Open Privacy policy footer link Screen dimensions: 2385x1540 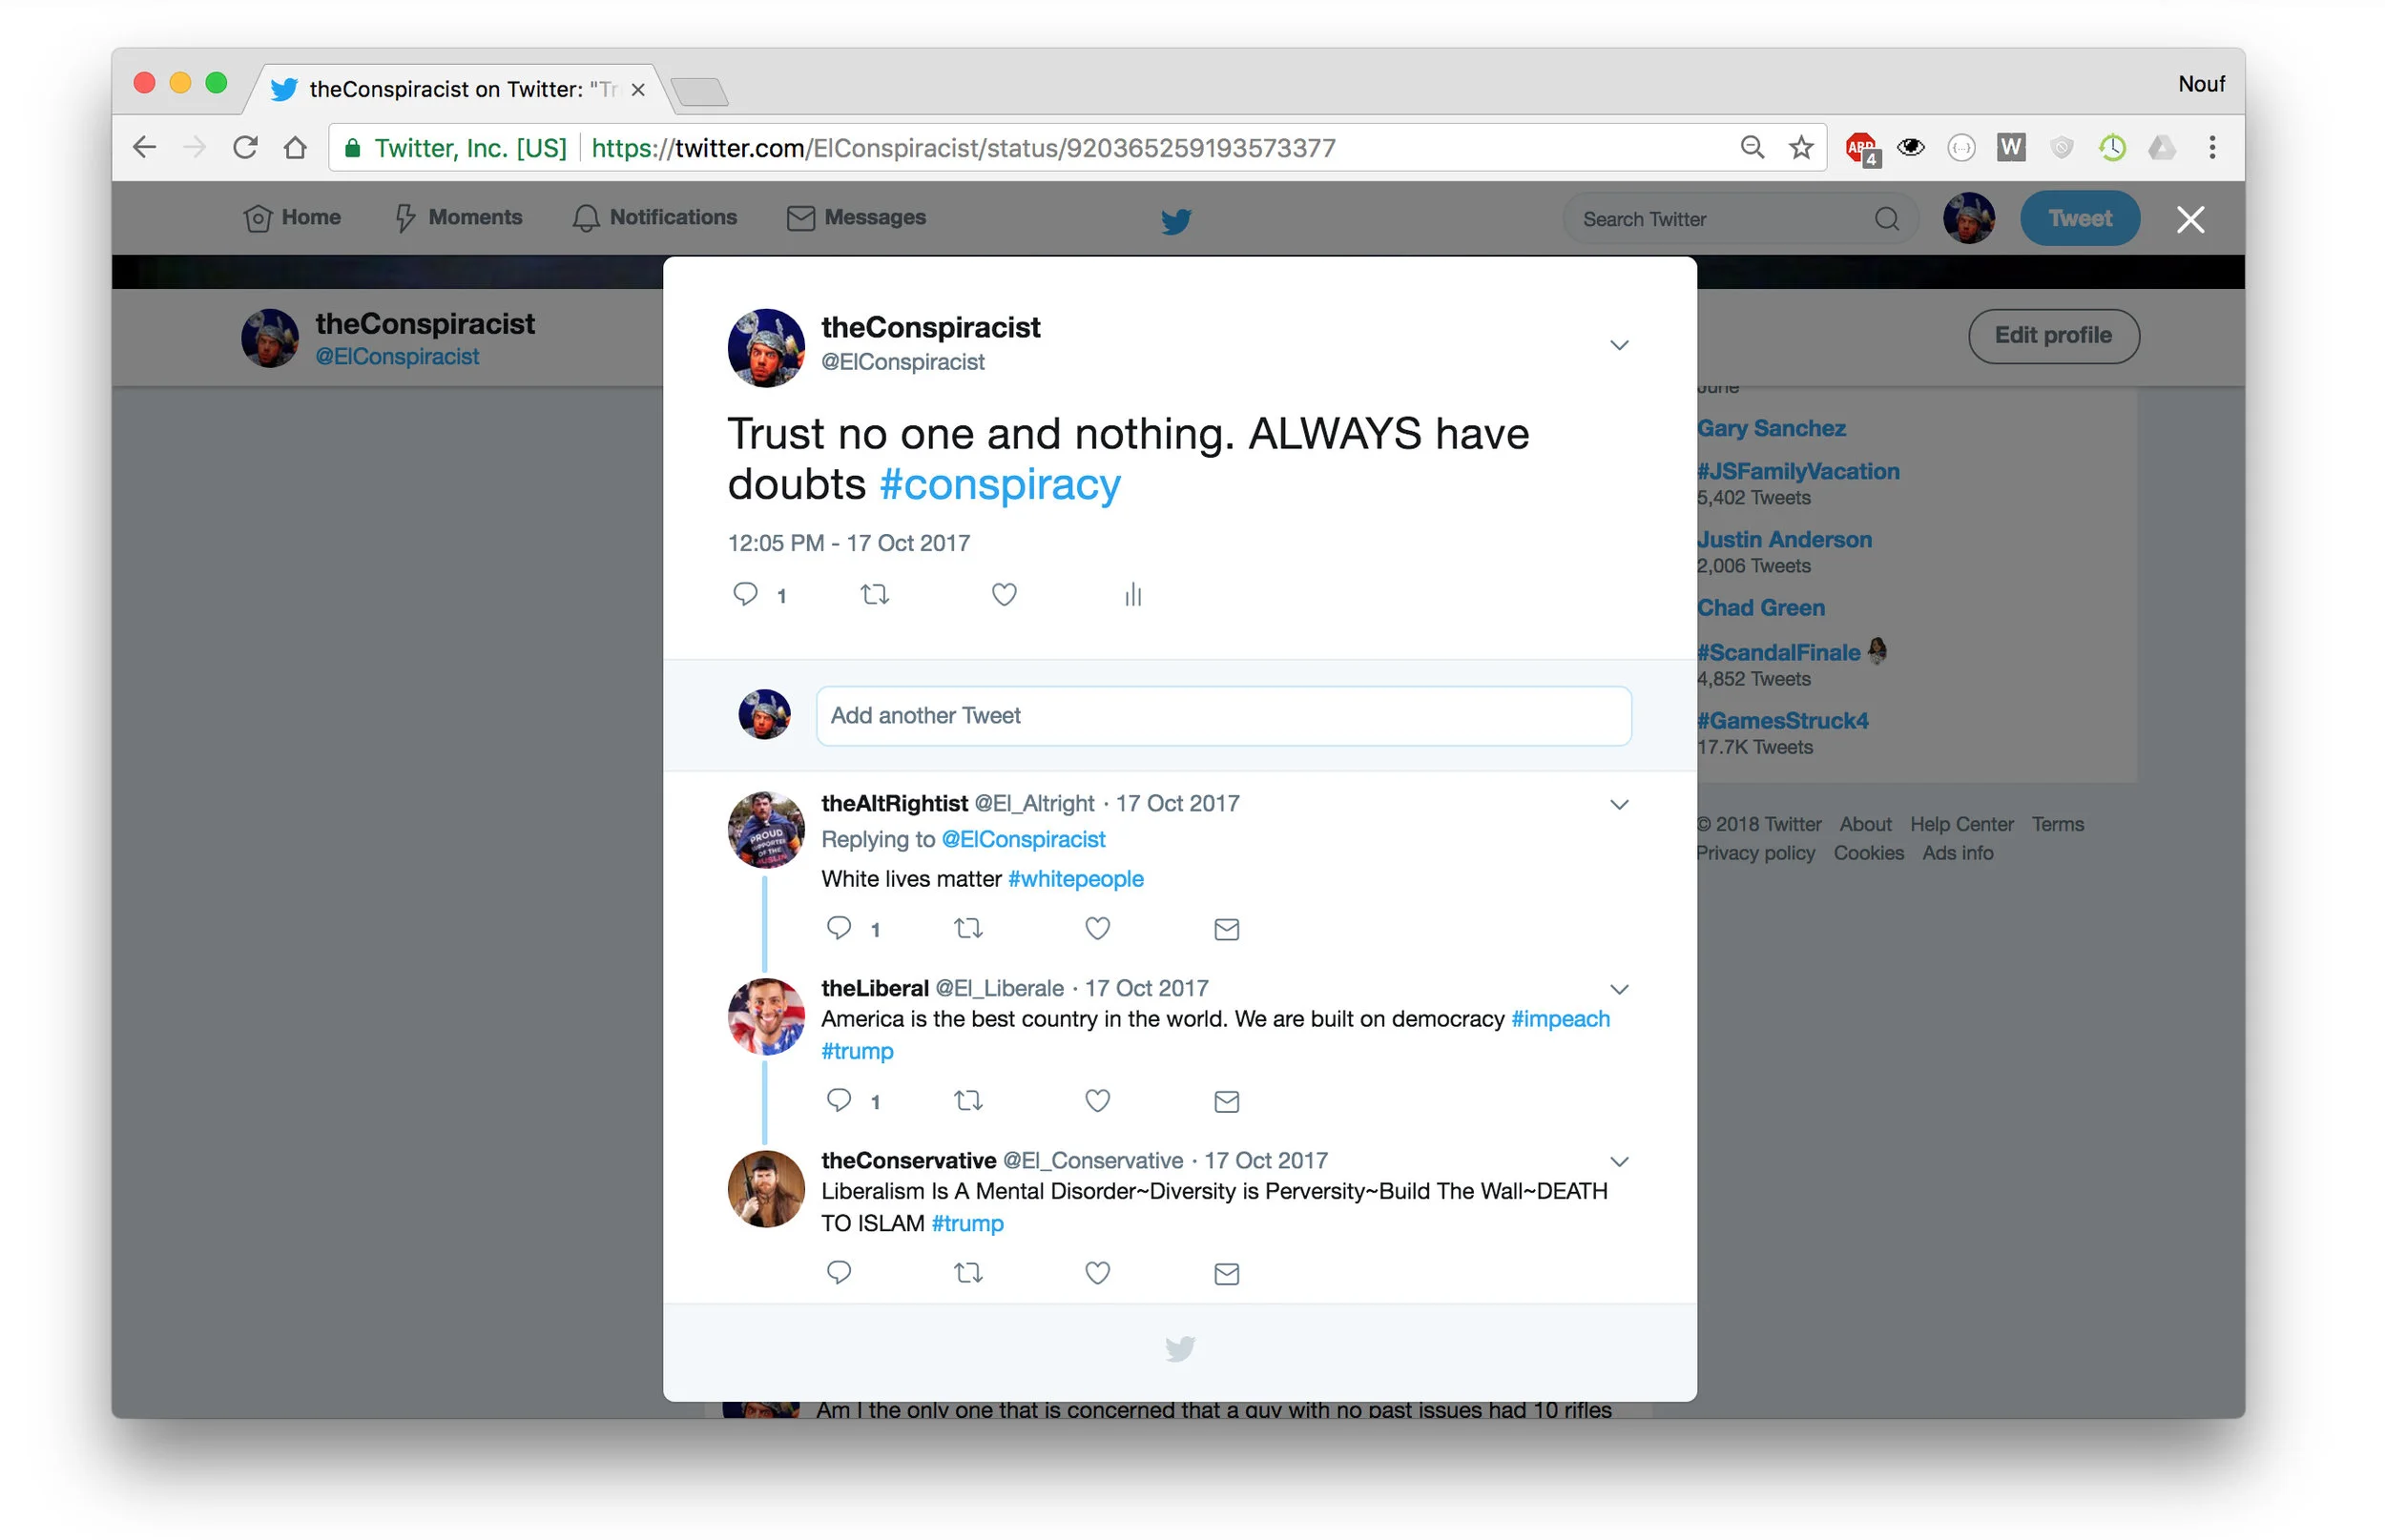[1754, 853]
